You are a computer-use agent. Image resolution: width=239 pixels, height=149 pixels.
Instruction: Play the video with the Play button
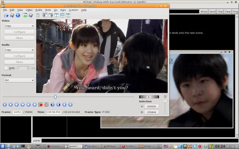4,105
